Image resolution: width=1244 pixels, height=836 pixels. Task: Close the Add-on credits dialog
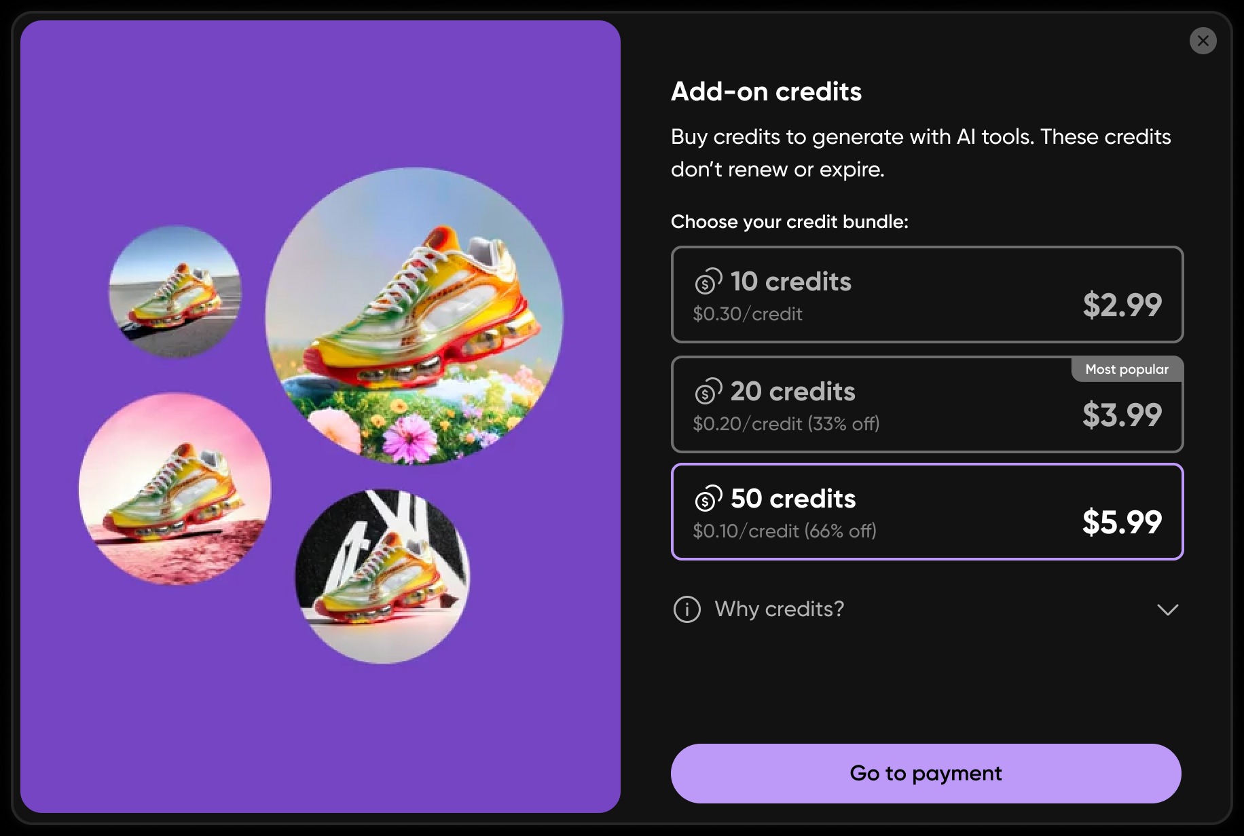[1203, 41]
